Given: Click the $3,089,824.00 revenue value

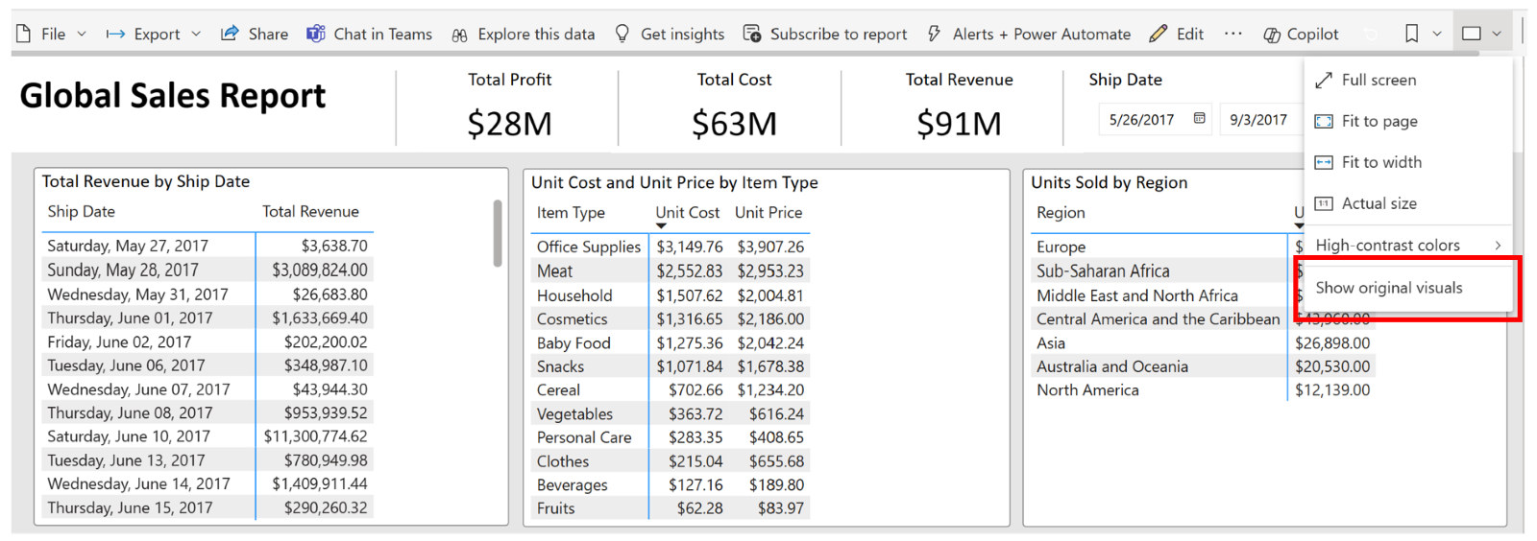Looking at the screenshot, I should [x=319, y=270].
